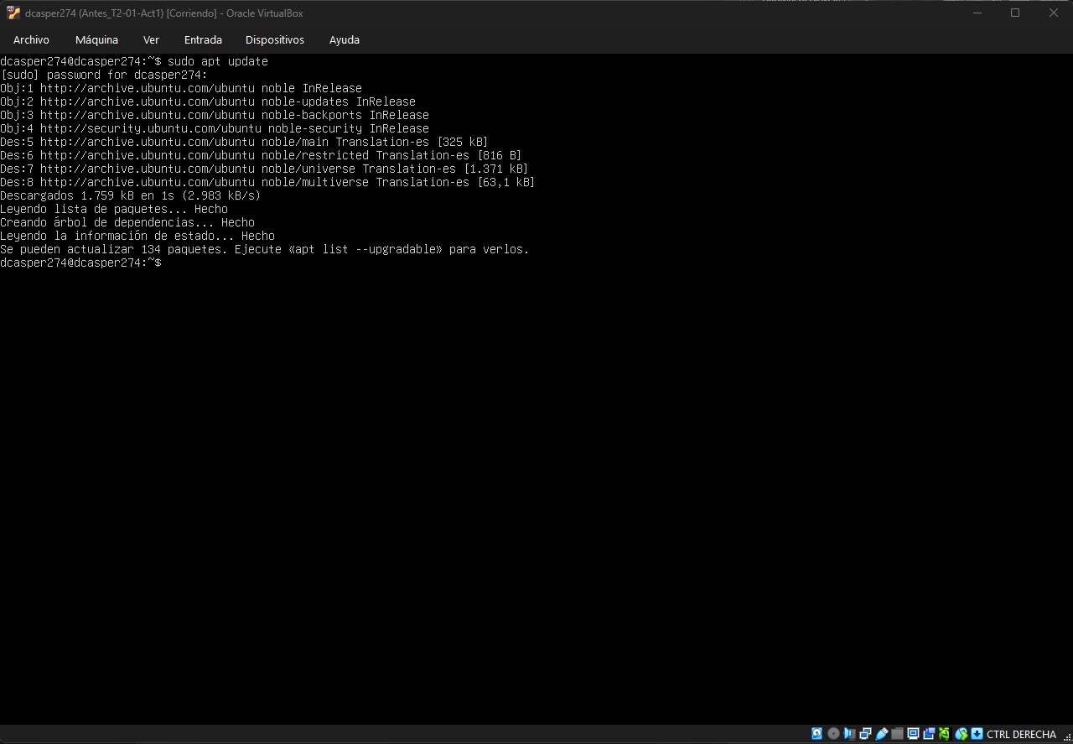
Task: Click the green CPU virtualization status icon
Action: 945,734
